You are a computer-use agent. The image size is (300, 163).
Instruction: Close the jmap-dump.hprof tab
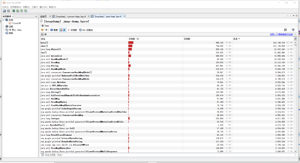tap(124, 16)
